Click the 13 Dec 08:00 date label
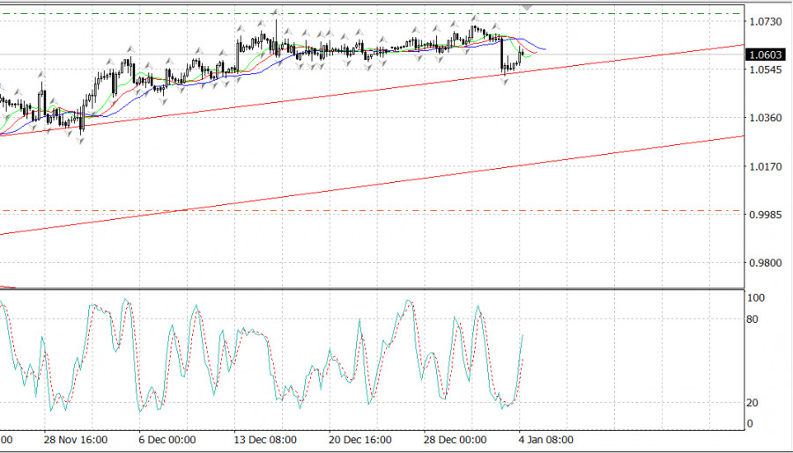793x453 pixels. tap(264, 440)
